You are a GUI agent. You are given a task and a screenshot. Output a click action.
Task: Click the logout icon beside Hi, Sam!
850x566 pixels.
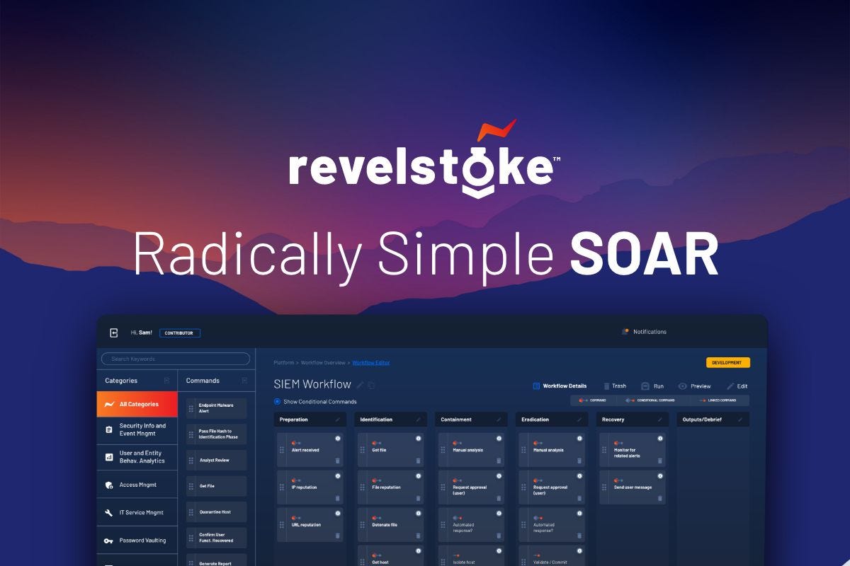point(113,333)
